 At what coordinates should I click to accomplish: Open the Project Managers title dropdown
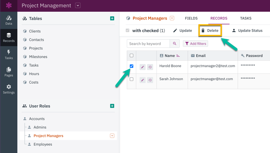click(172, 18)
